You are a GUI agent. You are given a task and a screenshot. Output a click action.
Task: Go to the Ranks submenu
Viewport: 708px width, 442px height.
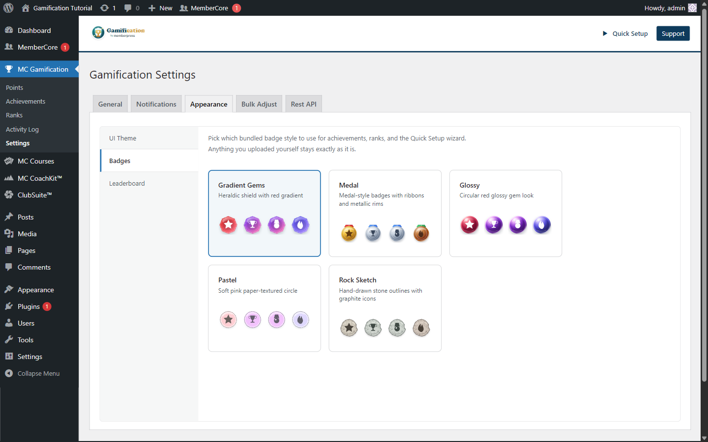tap(14, 115)
